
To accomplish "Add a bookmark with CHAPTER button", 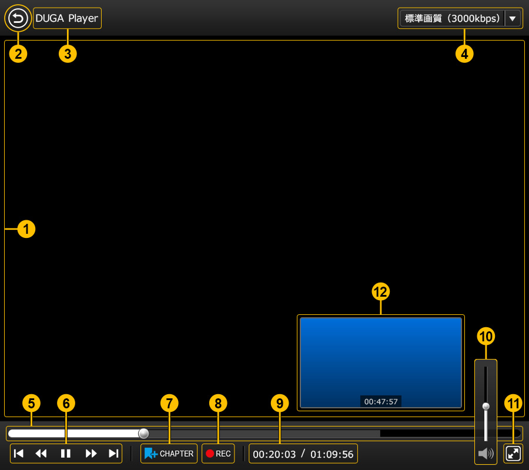I will pos(169,454).
